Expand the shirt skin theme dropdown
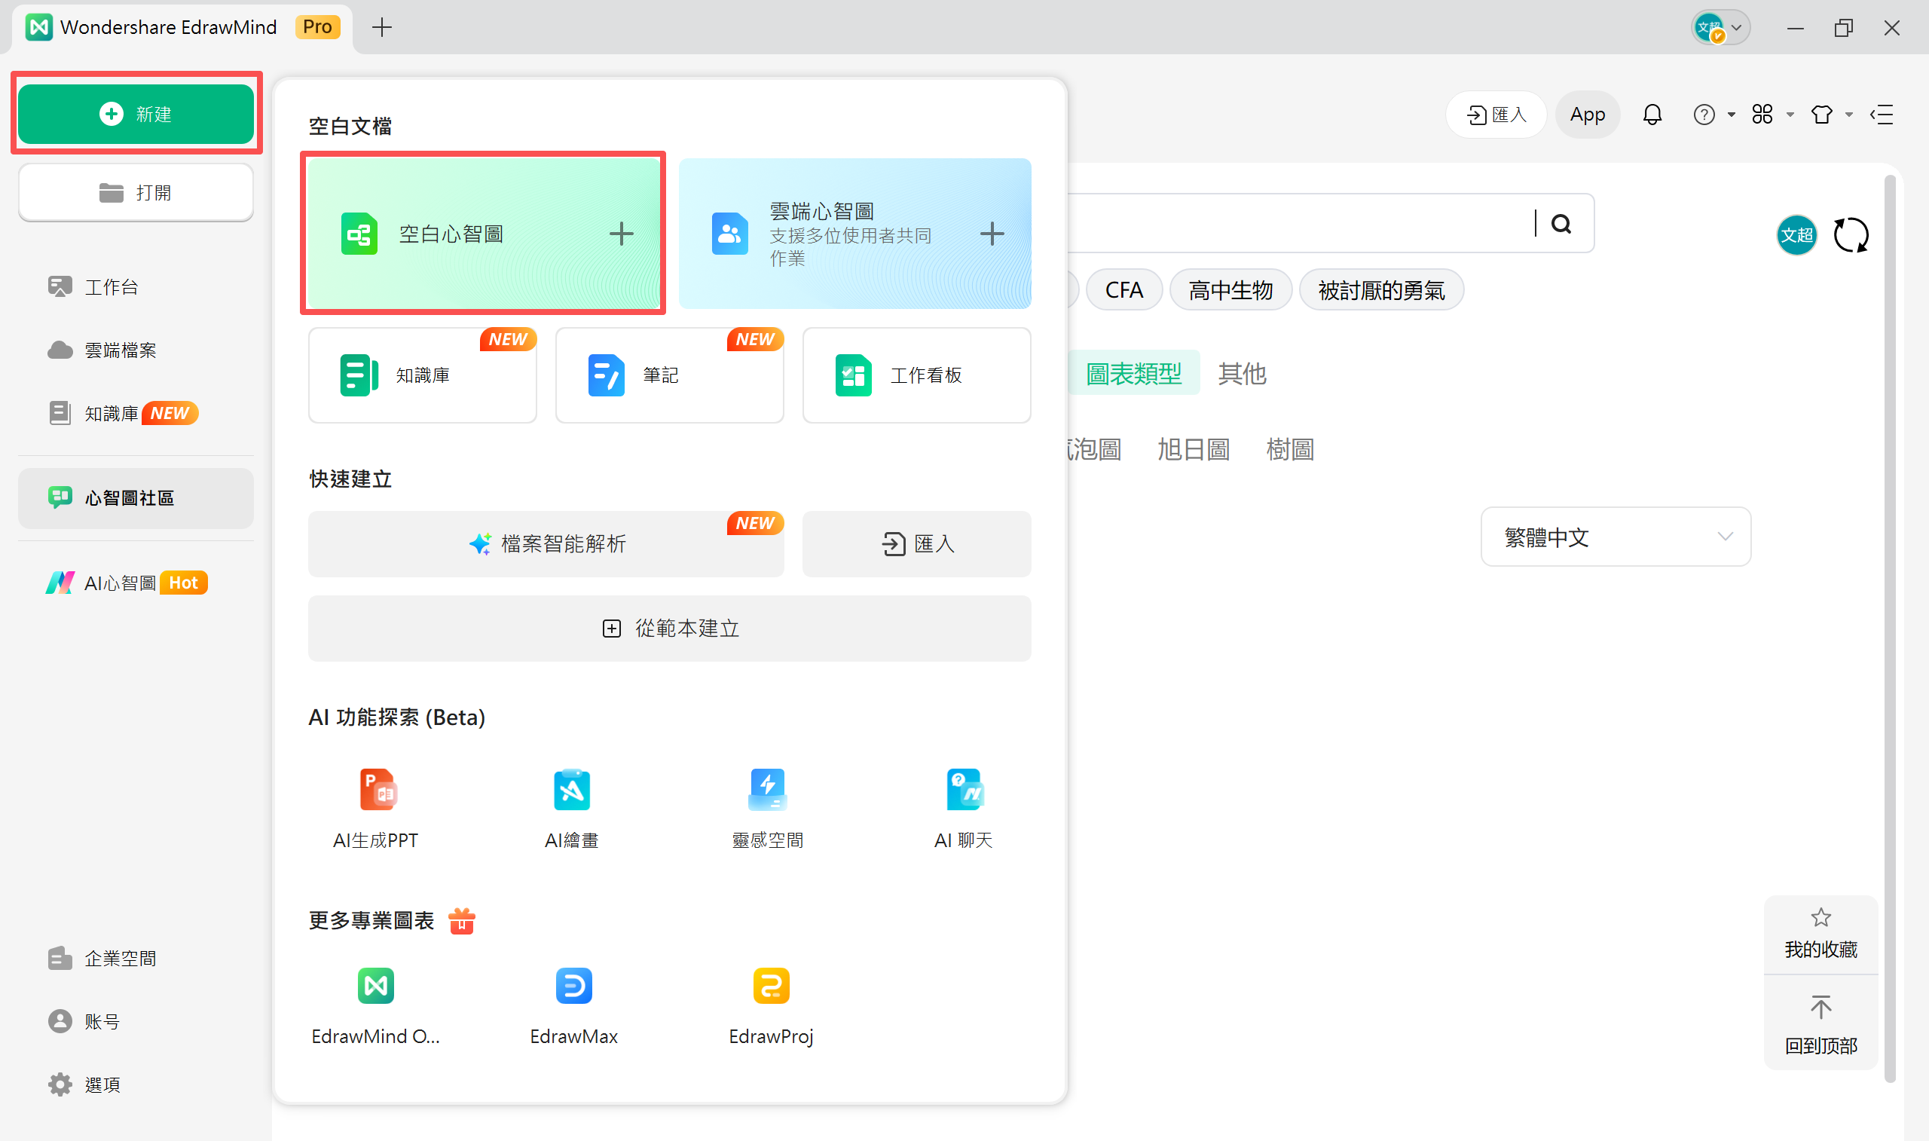Screen dimensions: 1929x1141 tap(1850, 115)
